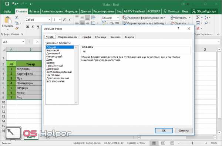The image size is (222, 146).
Task: Expand the Name Box A2 dropdown
Action: pos(23,42)
